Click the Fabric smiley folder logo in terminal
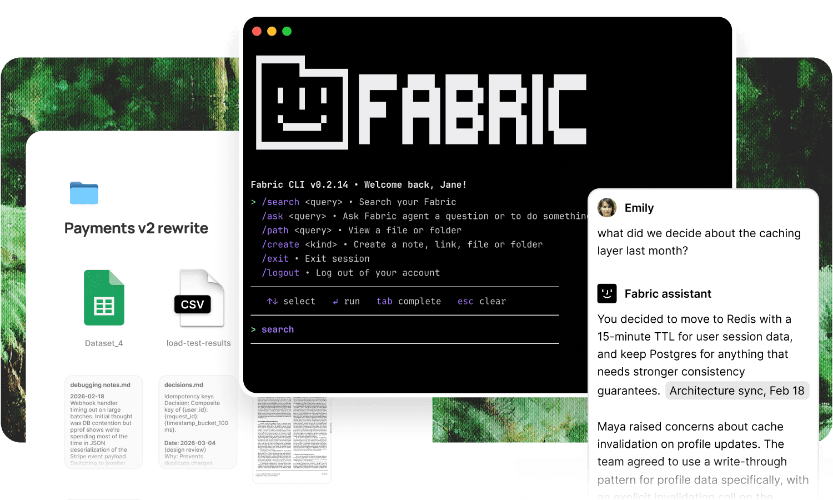The width and height of the screenshot is (833, 500). pos(302,103)
